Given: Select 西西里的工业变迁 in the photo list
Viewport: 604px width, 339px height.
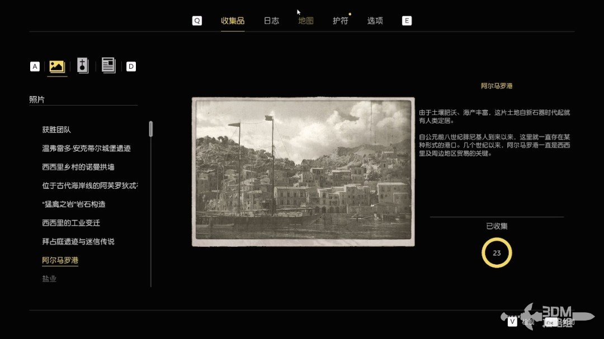Looking at the screenshot, I should pos(71,223).
